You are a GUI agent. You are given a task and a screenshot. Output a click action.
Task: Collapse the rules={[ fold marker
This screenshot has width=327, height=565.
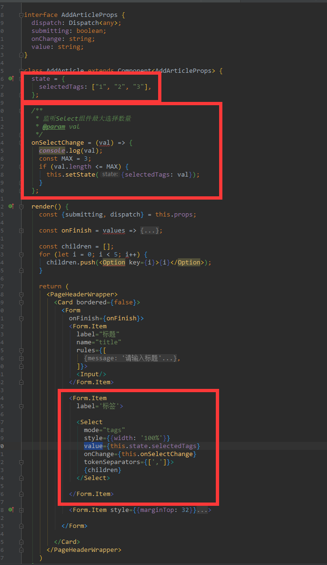click(22, 350)
